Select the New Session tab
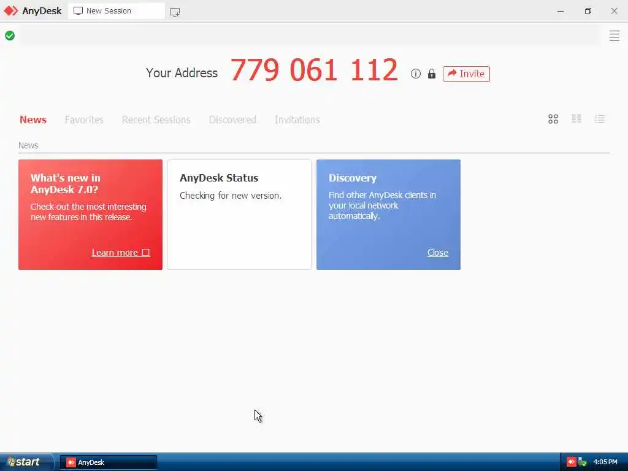The width and height of the screenshot is (628, 471). (x=117, y=11)
